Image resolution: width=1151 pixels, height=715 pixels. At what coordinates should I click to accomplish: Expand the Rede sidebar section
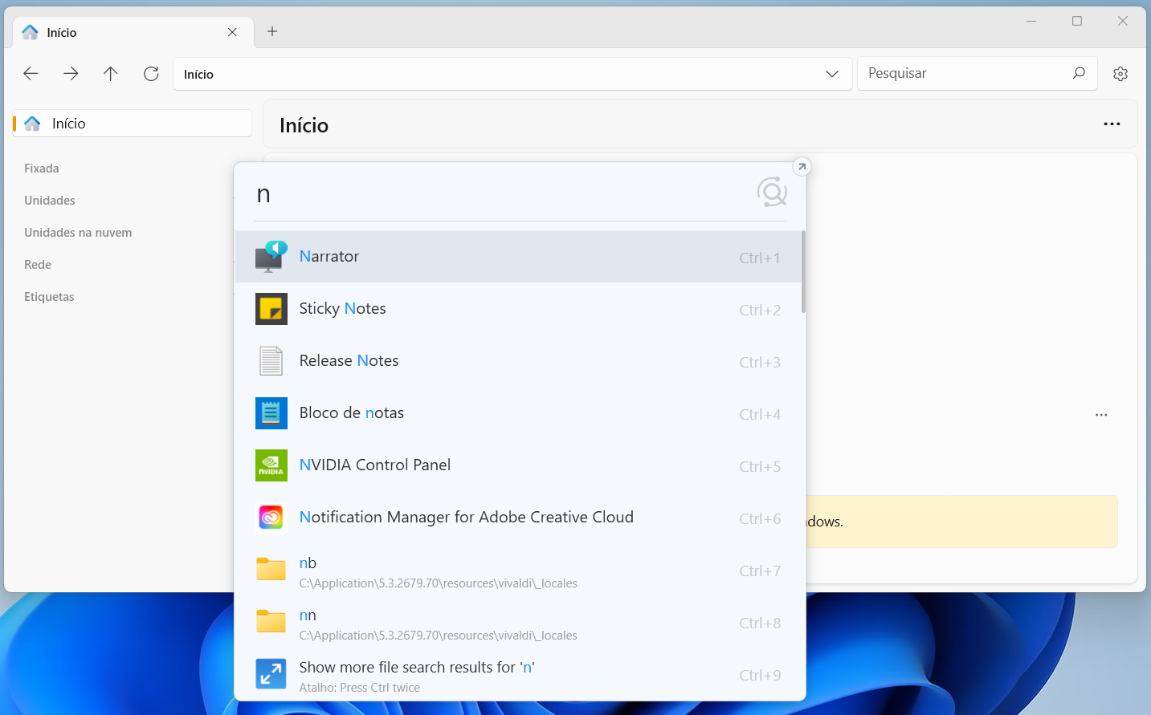click(x=38, y=265)
